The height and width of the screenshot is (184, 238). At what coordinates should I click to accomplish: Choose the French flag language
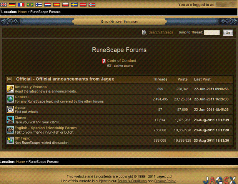pos(21,5)
